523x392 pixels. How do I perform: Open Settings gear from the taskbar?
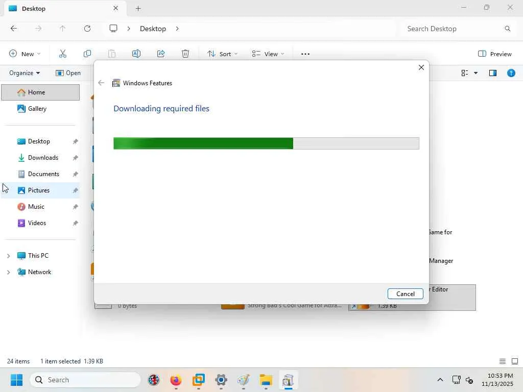click(x=221, y=380)
